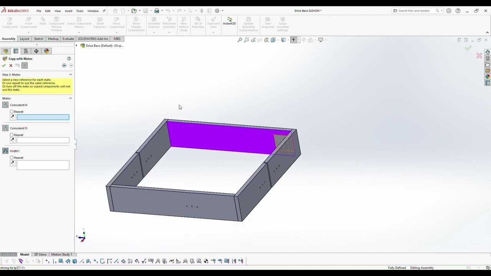Open Custom Properties icon in task pane
Viewport: 491px width, 276px height.
(488, 83)
